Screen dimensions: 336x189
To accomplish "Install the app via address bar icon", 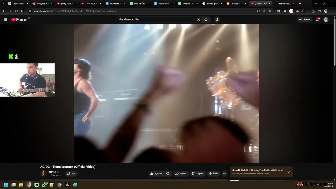I will coord(259,11).
